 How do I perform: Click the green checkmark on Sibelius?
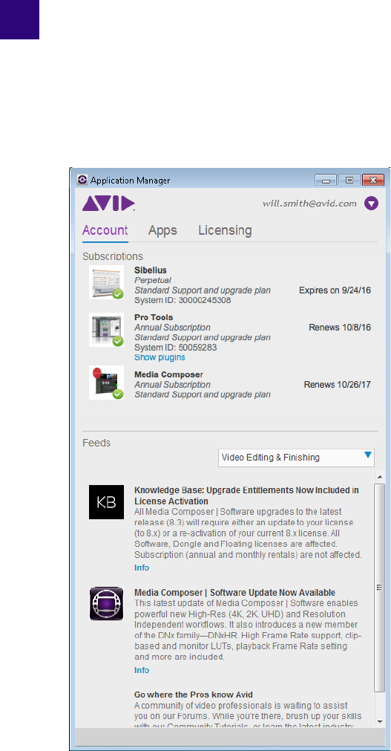[118, 294]
